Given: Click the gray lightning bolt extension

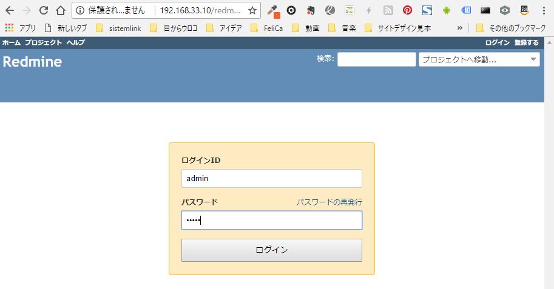Looking at the screenshot, I should click(369, 10).
